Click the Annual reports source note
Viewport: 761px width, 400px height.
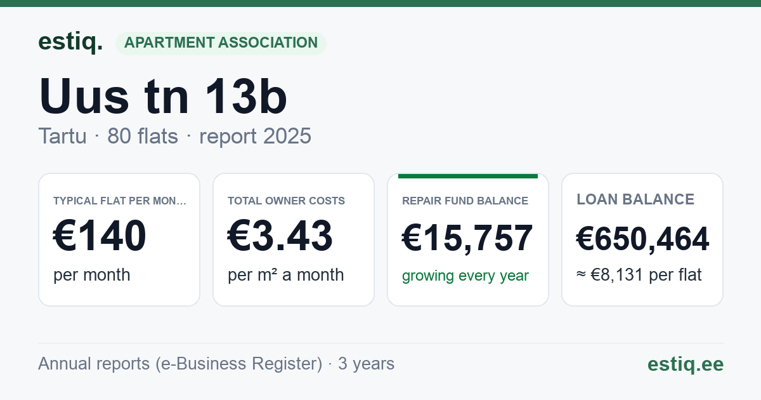coord(216,364)
